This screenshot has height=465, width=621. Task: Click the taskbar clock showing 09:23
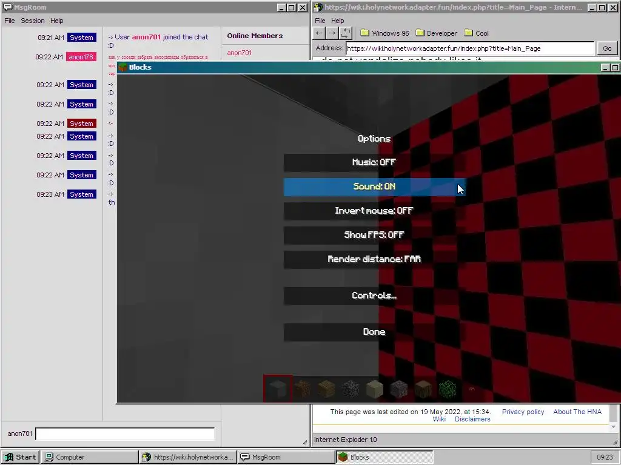605,457
